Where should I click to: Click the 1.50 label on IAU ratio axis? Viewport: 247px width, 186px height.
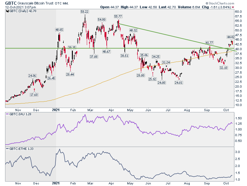pos(239,118)
